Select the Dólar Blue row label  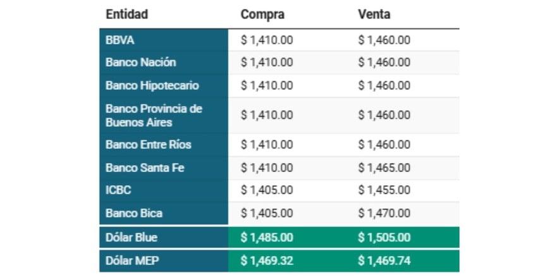131,238
